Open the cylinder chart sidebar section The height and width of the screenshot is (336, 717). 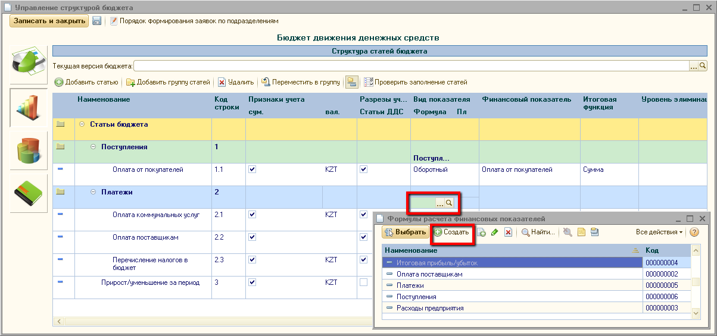tap(28, 150)
